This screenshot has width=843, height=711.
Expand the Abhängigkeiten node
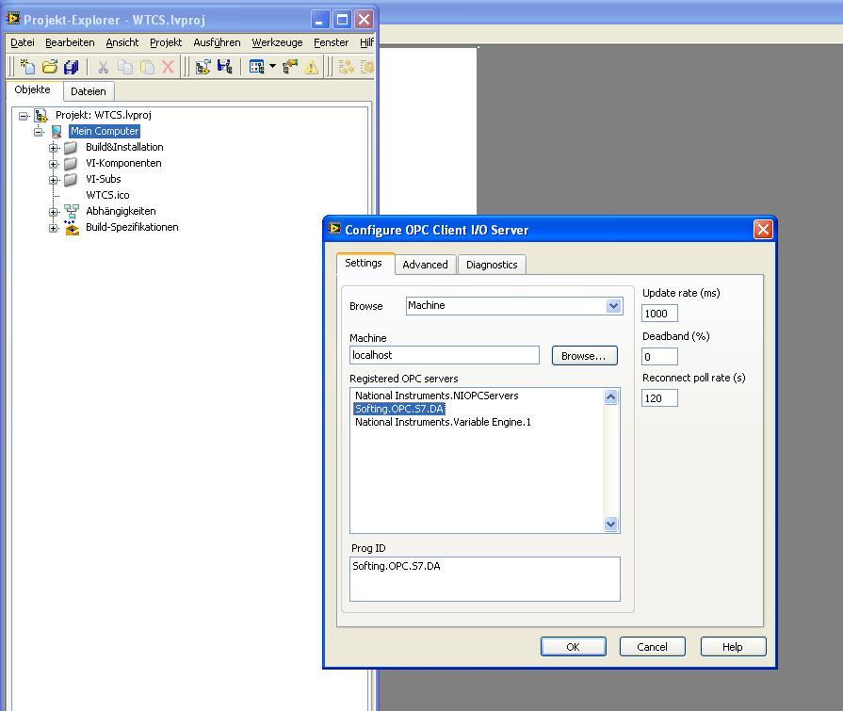(54, 212)
